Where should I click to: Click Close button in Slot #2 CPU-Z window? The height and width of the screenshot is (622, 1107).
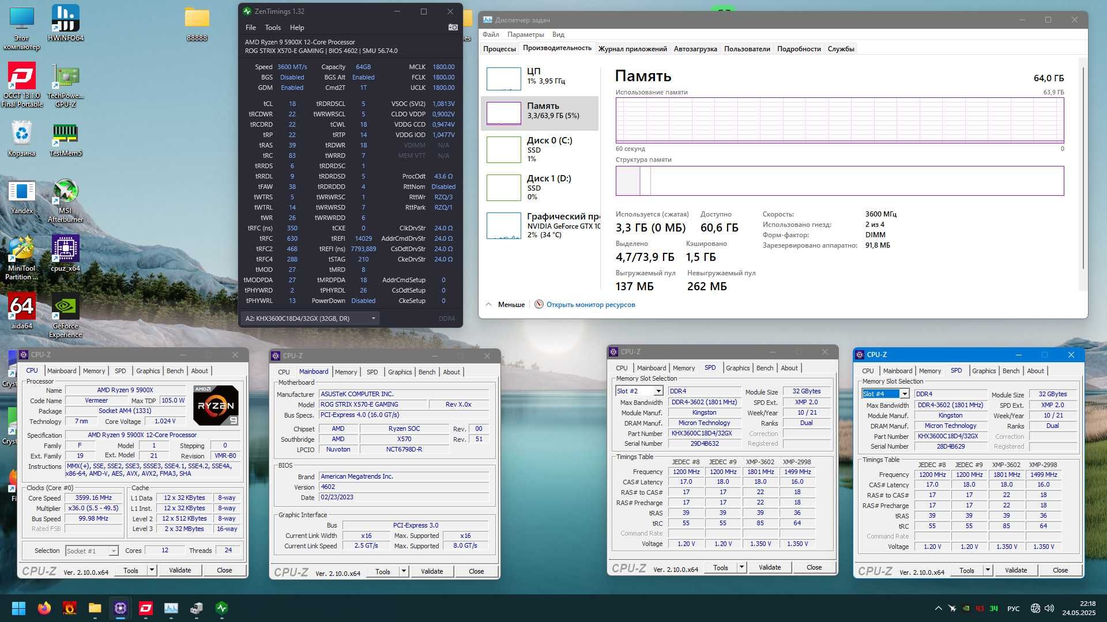(814, 567)
